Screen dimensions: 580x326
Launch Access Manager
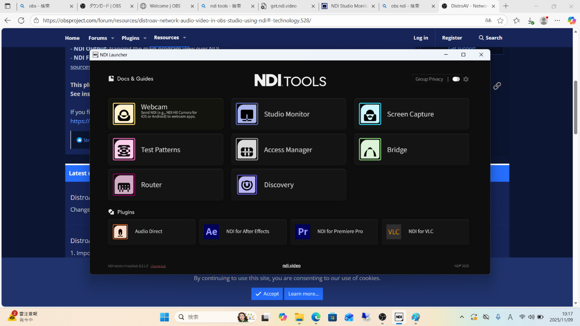pos(288,150)
